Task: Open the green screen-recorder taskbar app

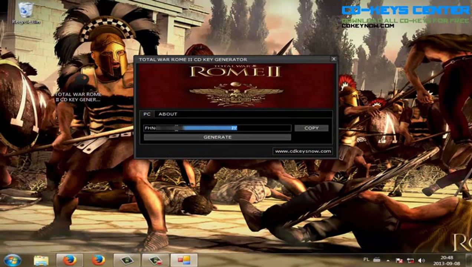Action: click(127, 260)
